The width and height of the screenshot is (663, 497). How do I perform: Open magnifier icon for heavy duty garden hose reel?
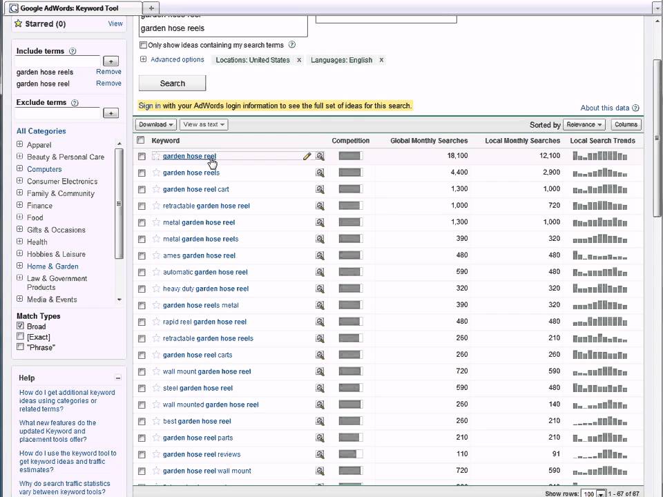(x=320, y=289)
